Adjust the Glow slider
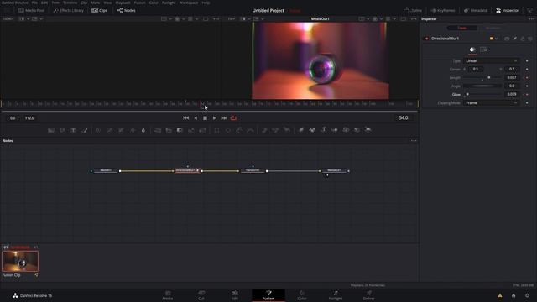The height and width of the screenshot is (302, 537). (482, 94)
